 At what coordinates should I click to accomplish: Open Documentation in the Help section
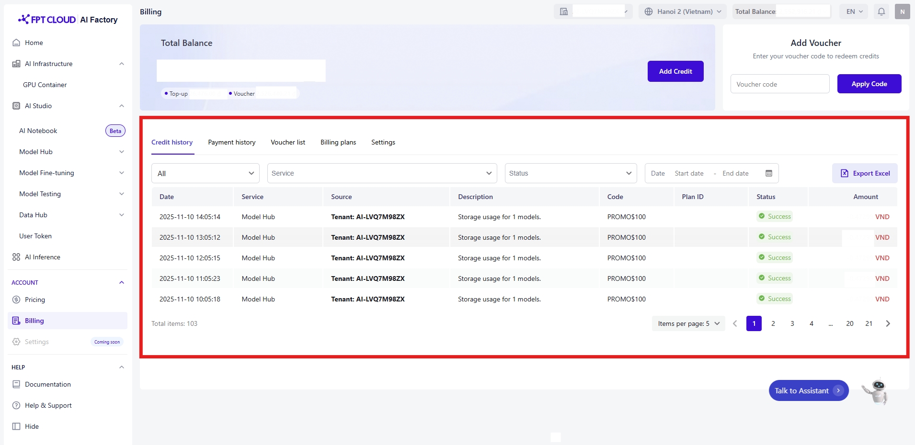pyautogui.click(x=47, y=384)
